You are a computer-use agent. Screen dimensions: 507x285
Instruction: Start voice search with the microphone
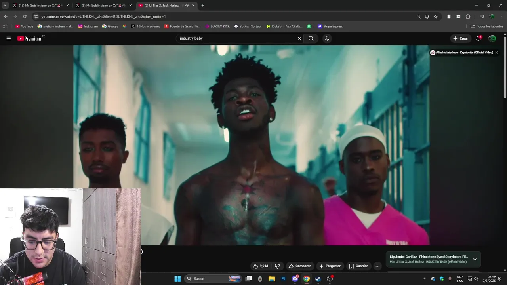pyautogui.click(x=327, y=38)
